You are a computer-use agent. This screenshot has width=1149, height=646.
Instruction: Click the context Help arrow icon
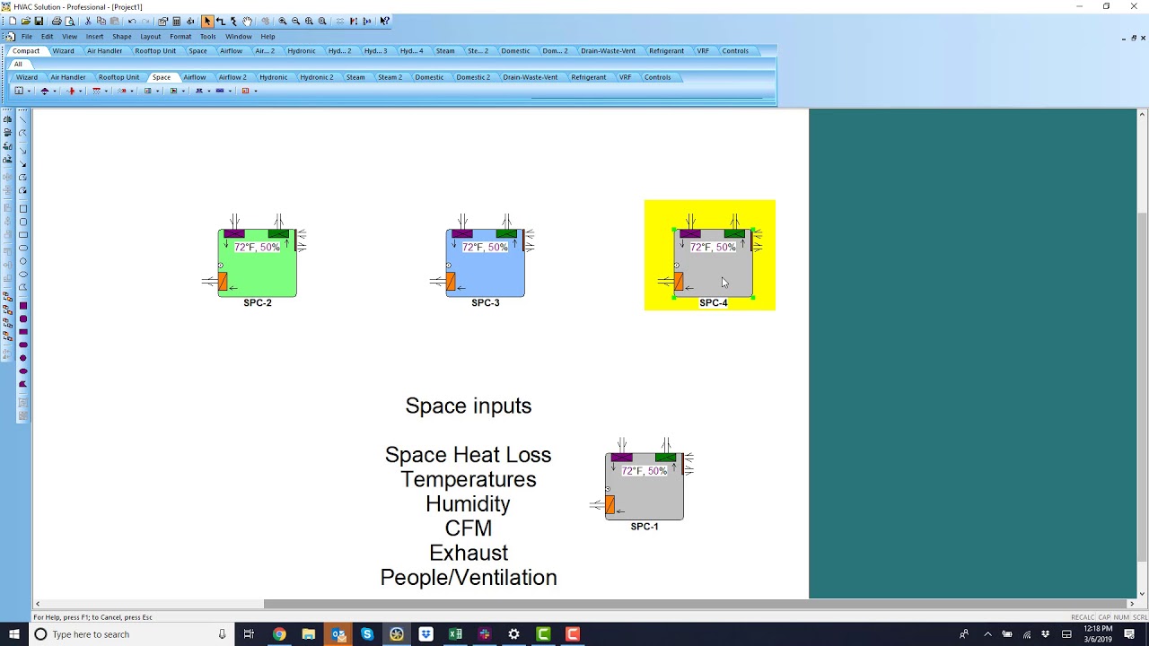[x=384, y=21]
